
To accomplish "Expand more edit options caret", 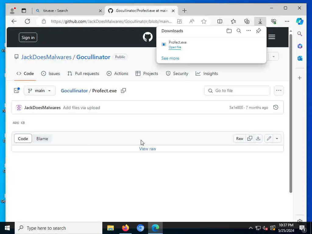I will (277, 139).
